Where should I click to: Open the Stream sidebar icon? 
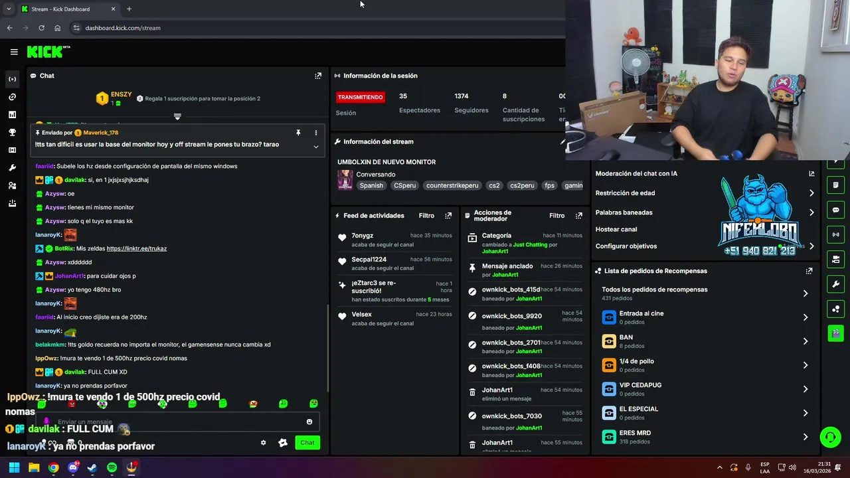[x=12, y=79]
